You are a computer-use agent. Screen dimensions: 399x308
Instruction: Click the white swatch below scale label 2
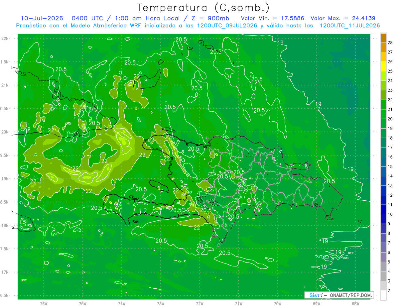pyautogui.click(x=383, y=295)
